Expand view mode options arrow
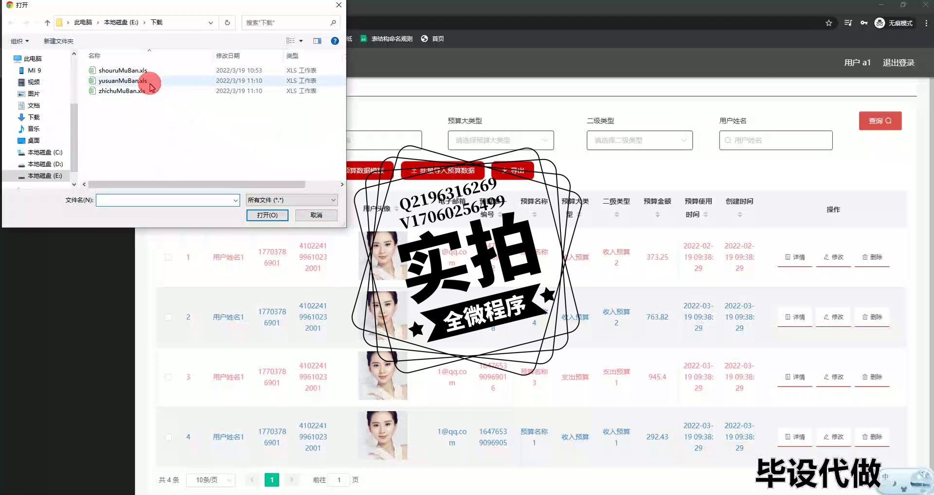934x495 pixels. (301, 41)
